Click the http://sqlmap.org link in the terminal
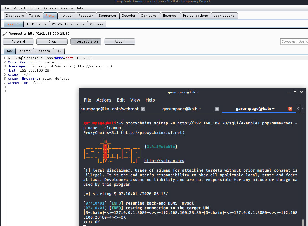 [x=164, y=161]
